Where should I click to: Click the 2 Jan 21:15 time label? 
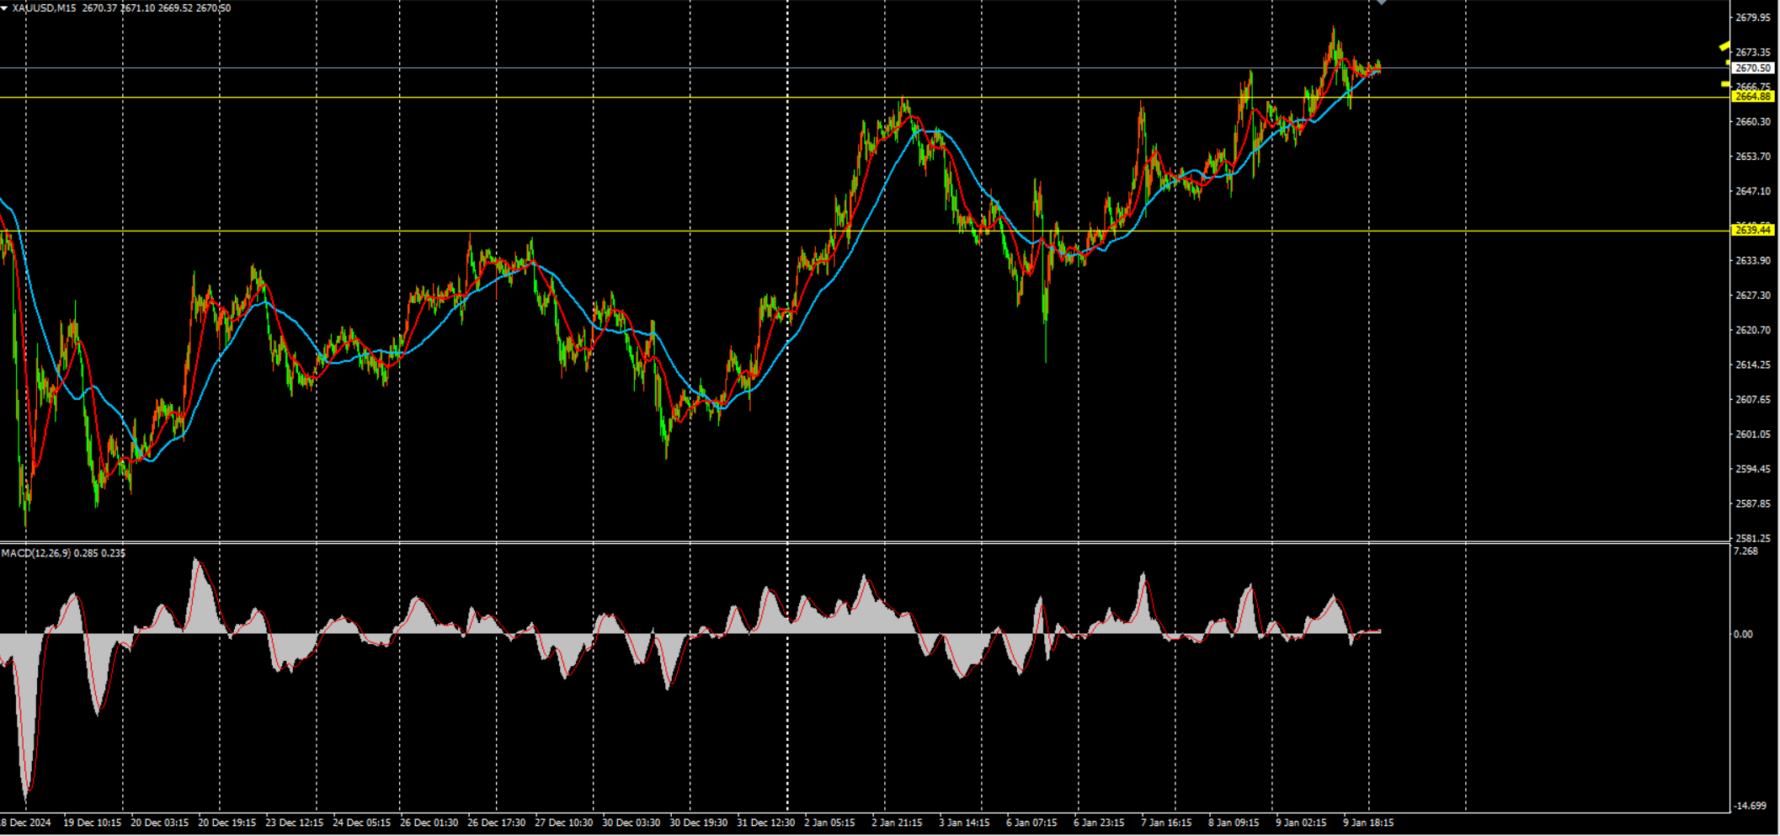pos(897,823)
